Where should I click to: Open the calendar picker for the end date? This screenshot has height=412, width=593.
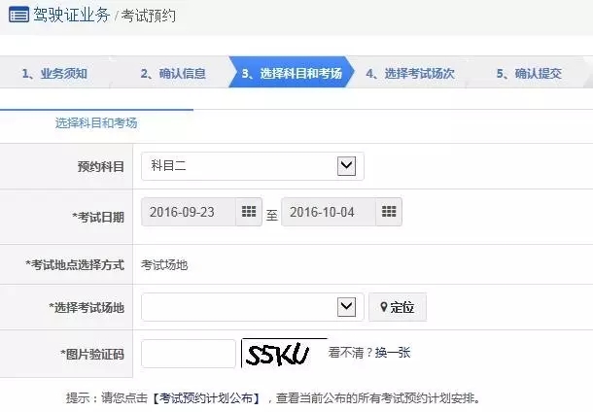(389, 212)
